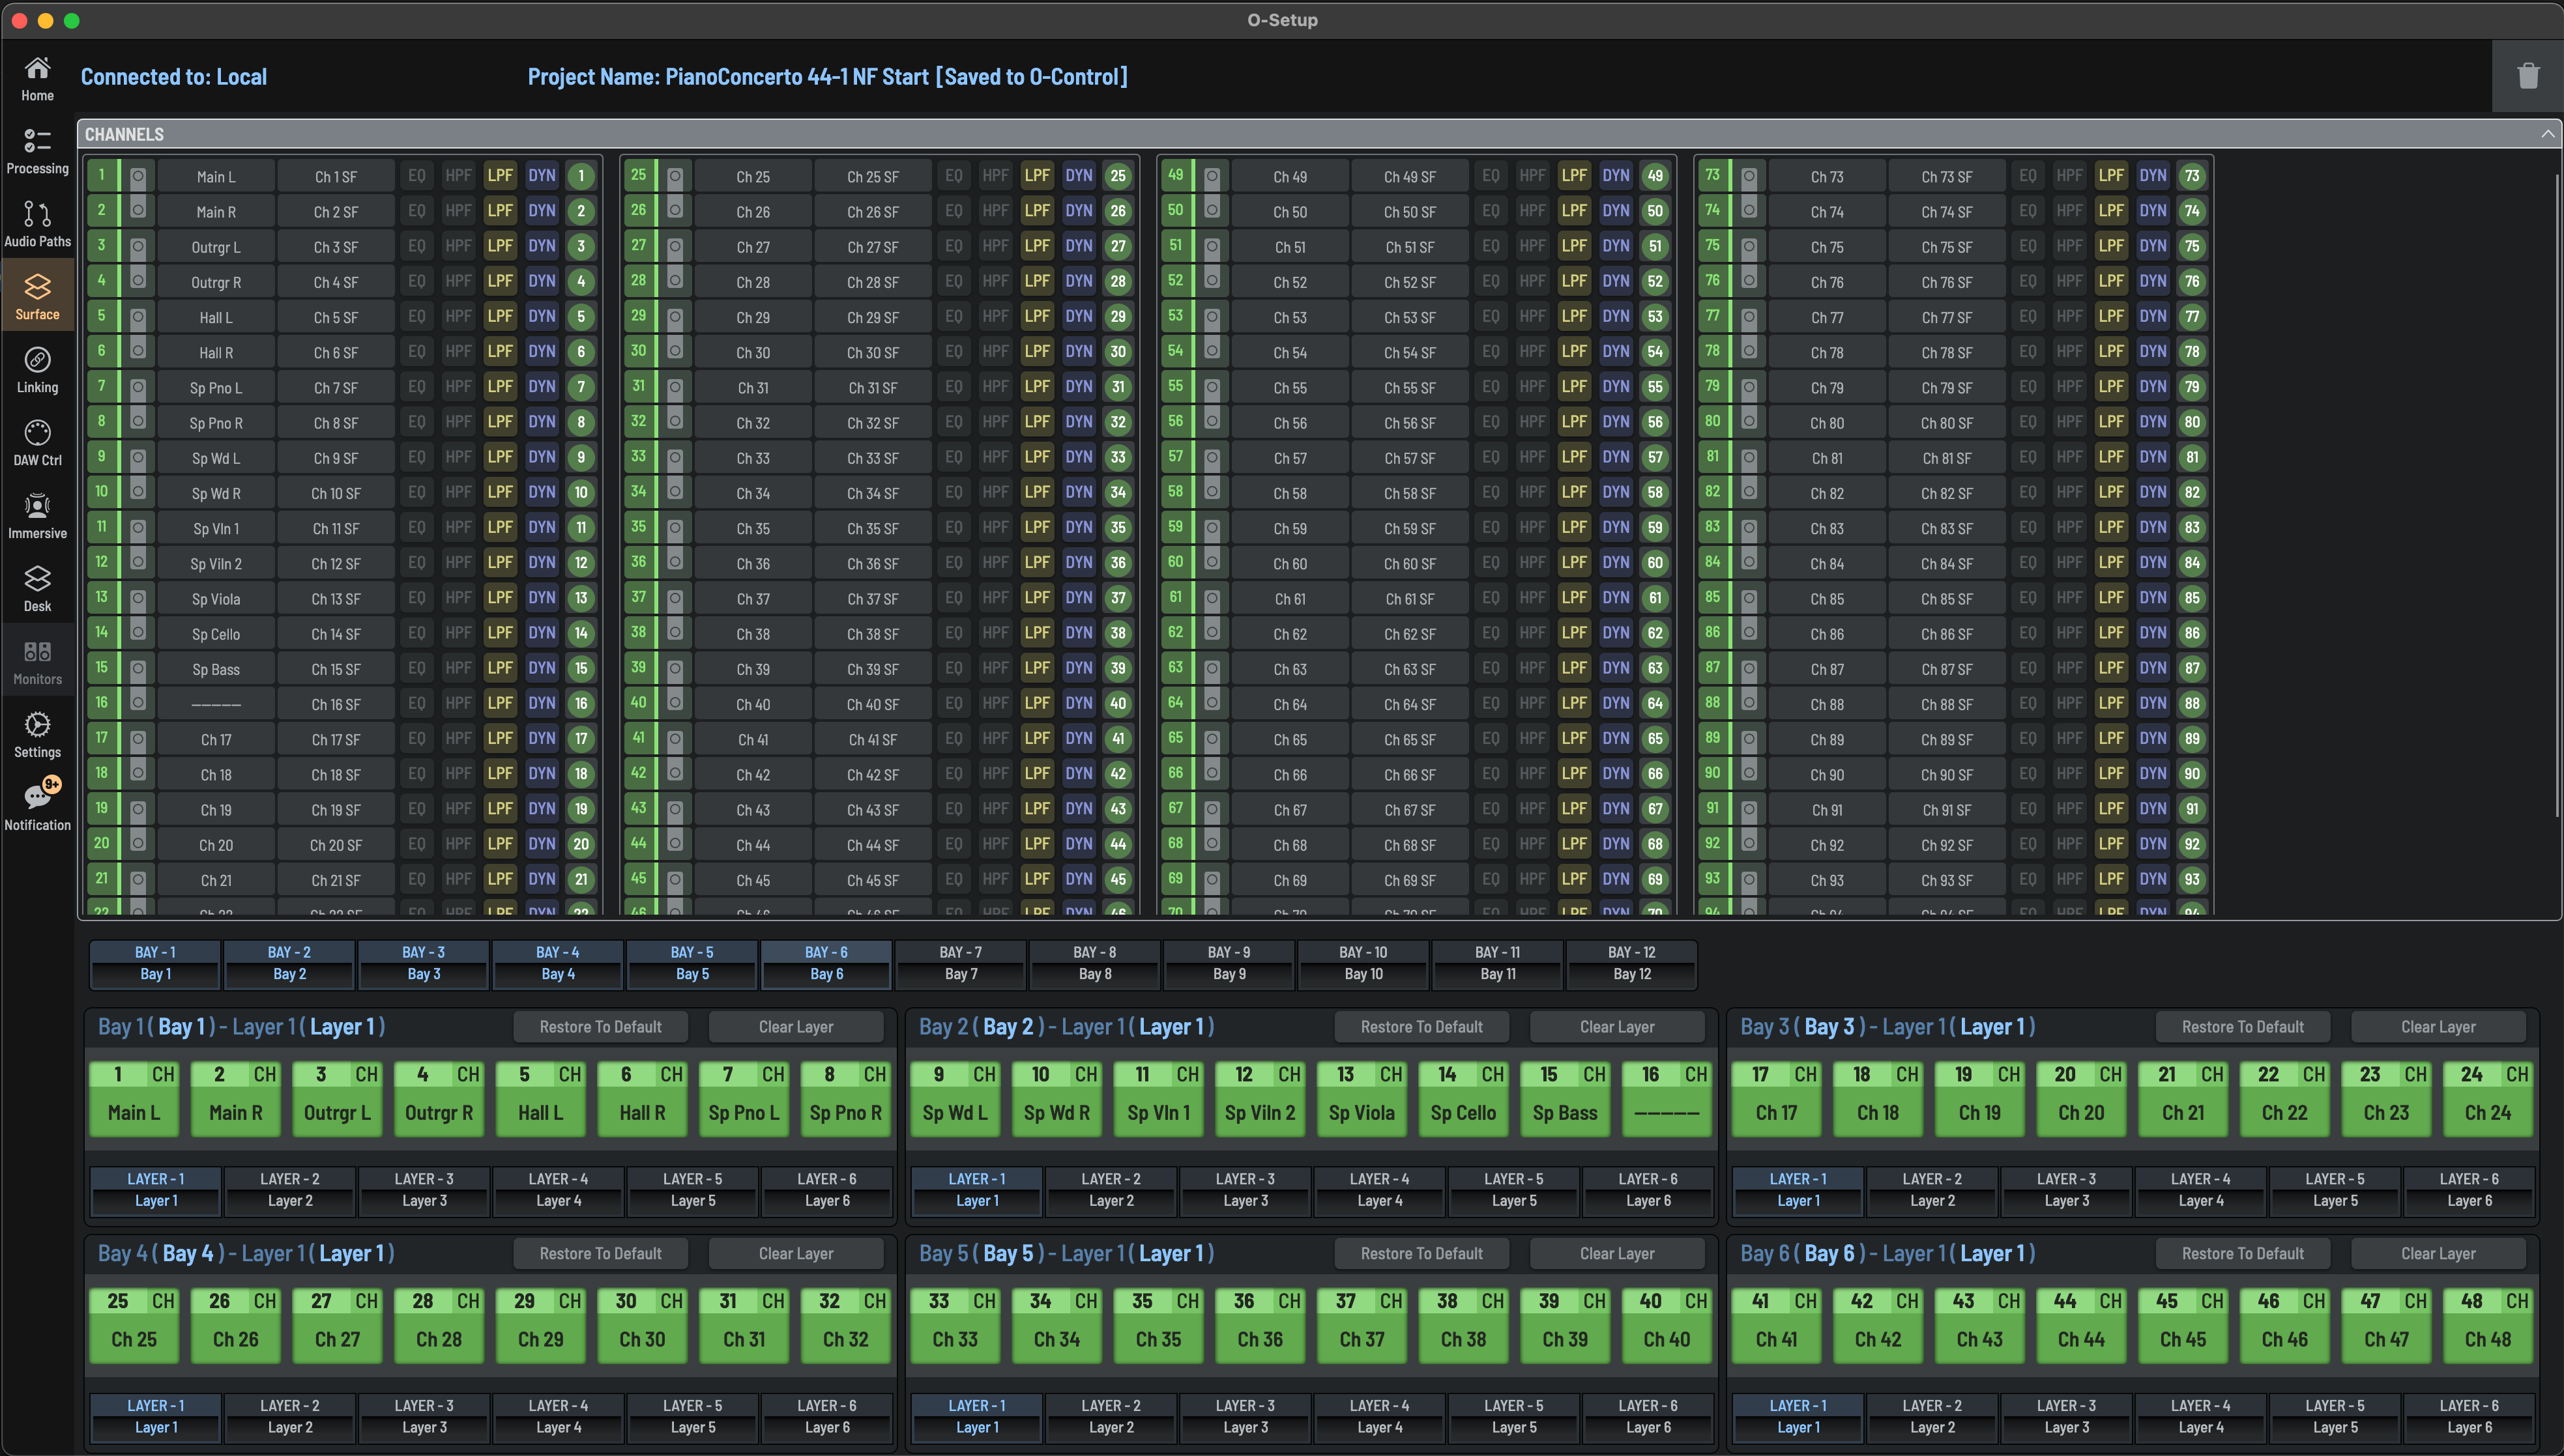Switch Bay 1 to LAYER - 2
This screenshot has width=2564, height=1456.
[290, 1191]
